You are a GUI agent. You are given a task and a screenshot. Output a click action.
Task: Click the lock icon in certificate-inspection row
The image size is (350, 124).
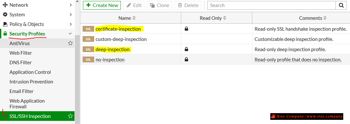pos(186,29)
